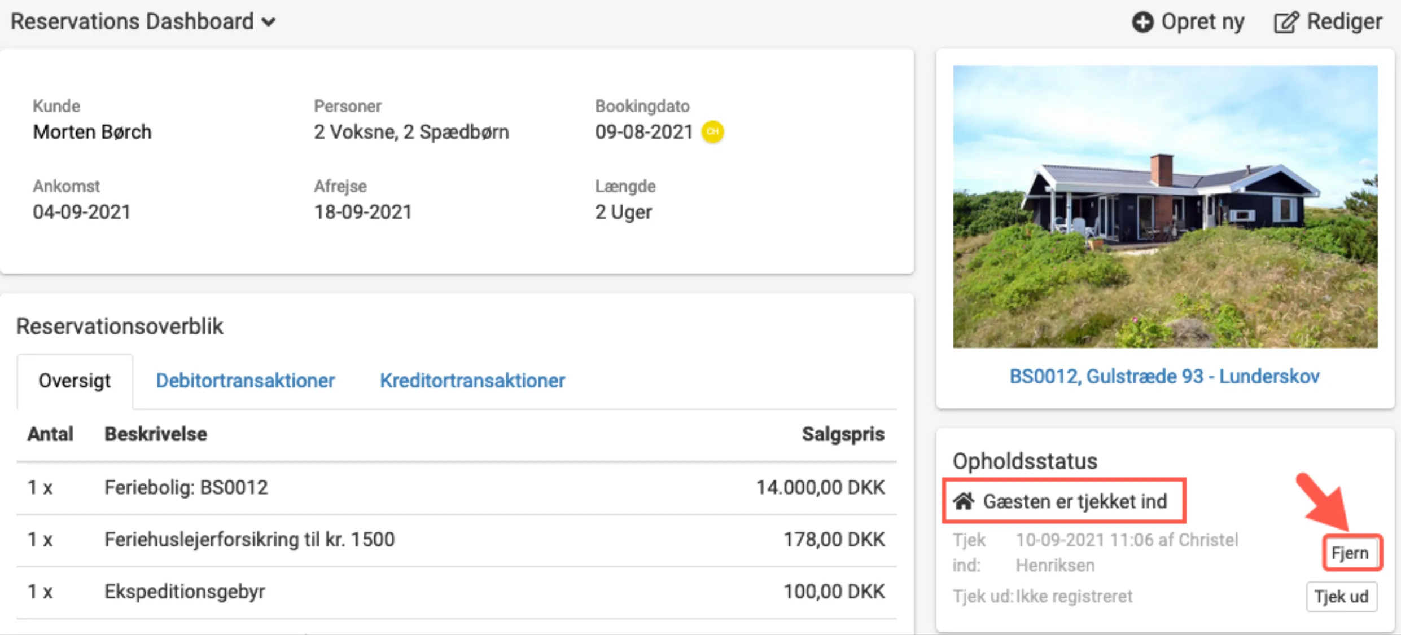
Task: Click Opret ny text label
Action: click(1202, 22)
